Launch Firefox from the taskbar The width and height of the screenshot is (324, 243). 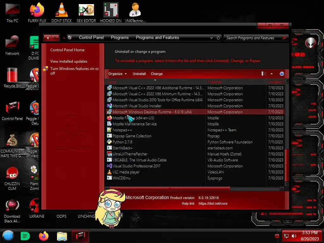pos(44,236)
